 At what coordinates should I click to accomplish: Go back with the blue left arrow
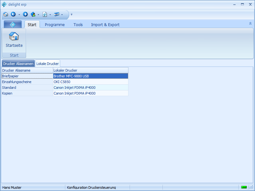[x=13, y=14]
